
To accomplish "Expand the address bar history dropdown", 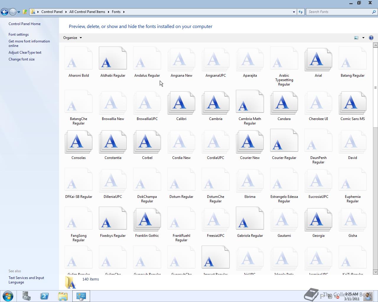I will (294, 12).
